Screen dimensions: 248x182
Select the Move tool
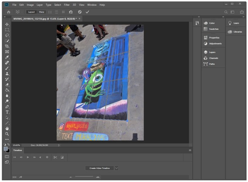click(x=7, y=24)
